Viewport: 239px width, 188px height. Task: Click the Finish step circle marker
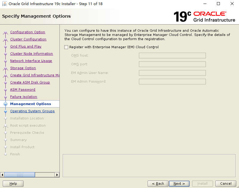pyautogui.click(x=5, y=154)
